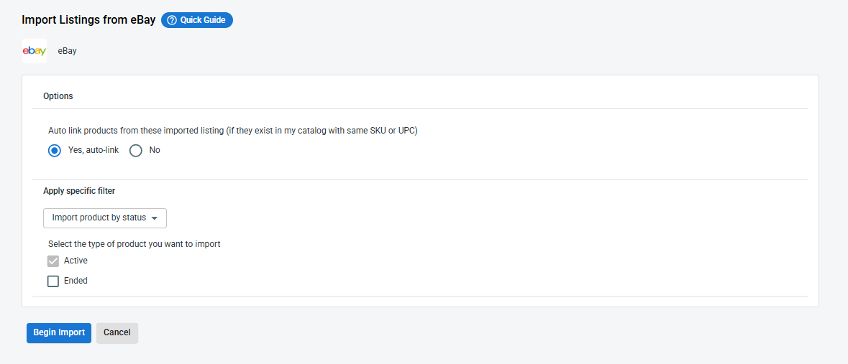Click the "Apply specific filter" label
848x364 pixels.
79,191
